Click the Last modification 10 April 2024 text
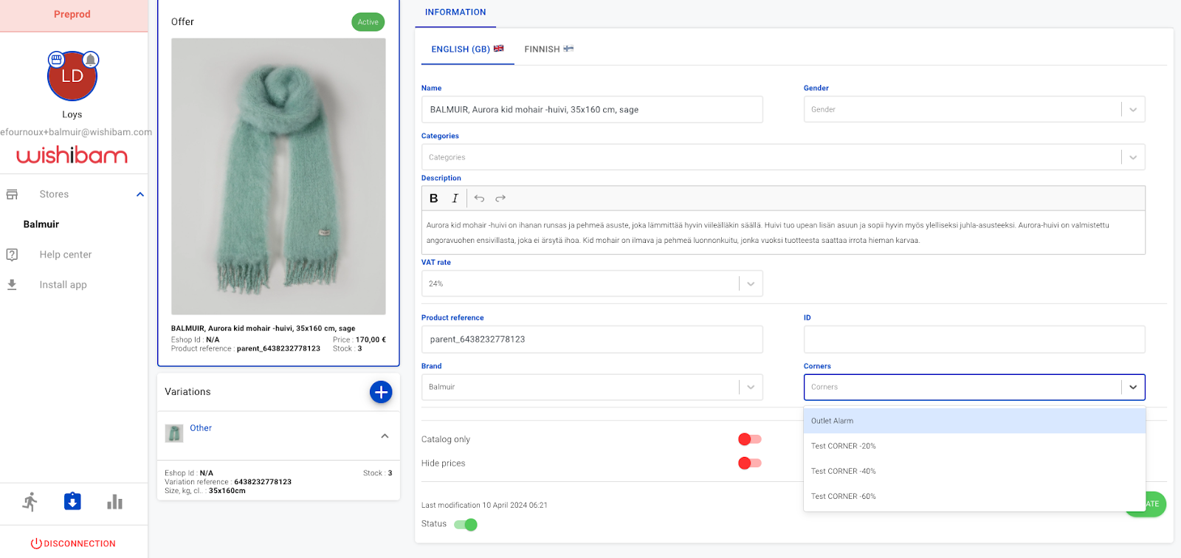Screen dimensions: 1181x558 (484, 506)
